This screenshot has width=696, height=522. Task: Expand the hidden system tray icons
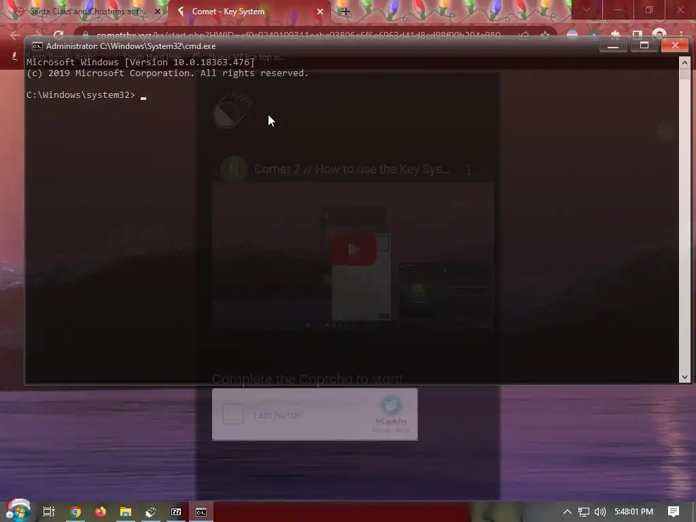coord(568,512)
